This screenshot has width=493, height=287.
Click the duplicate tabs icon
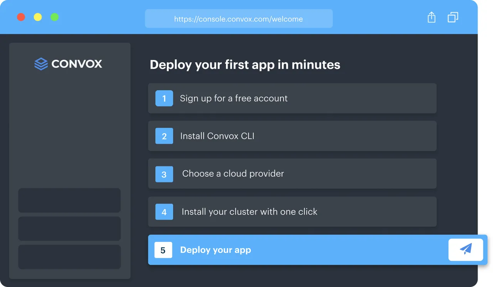coord(453,17)
